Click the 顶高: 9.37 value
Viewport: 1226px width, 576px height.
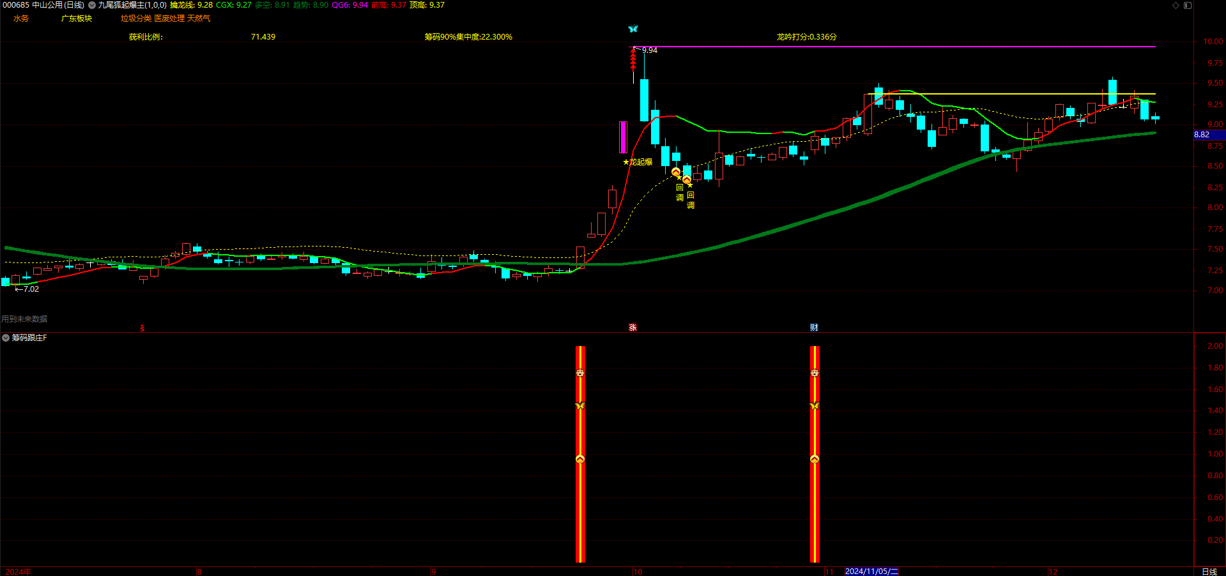(427, 5)
